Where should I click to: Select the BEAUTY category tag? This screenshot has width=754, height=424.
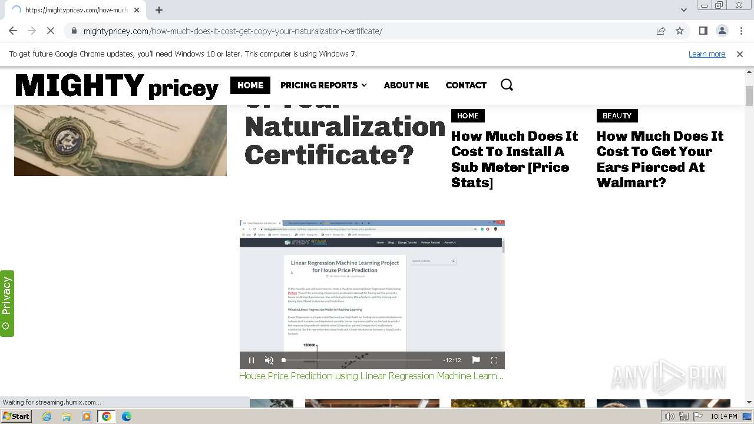pyautogui.click(x=617, y=116)
